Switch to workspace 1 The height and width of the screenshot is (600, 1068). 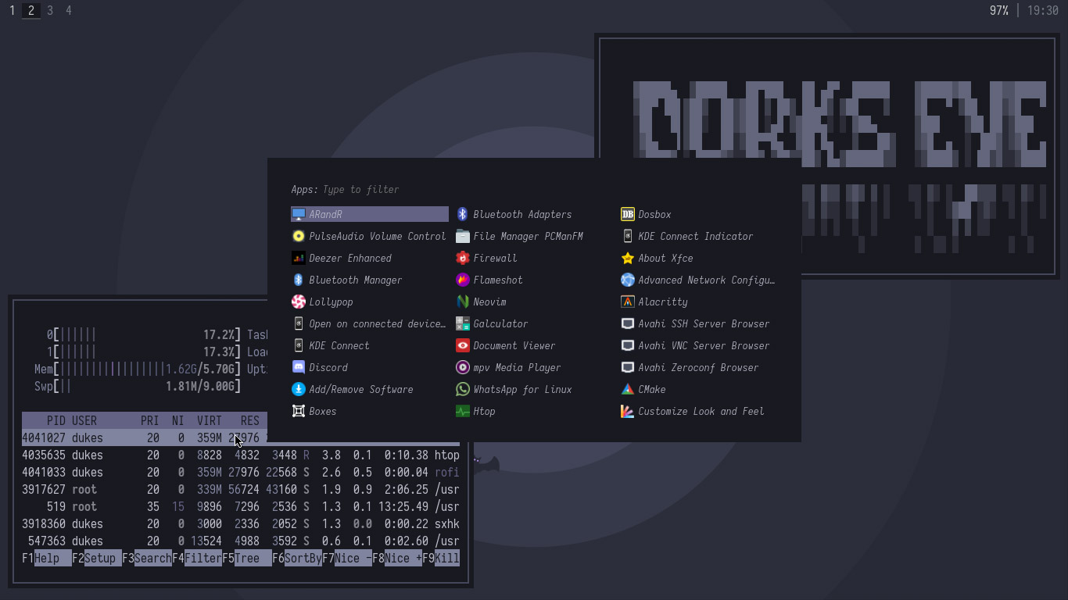[12, 10]
